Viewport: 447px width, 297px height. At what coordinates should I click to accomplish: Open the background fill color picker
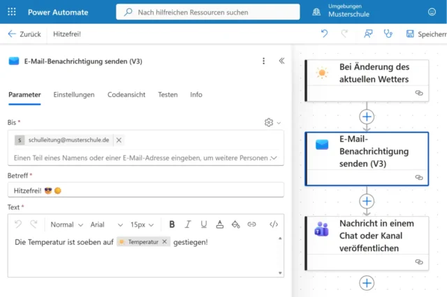(x=235, y=224)
